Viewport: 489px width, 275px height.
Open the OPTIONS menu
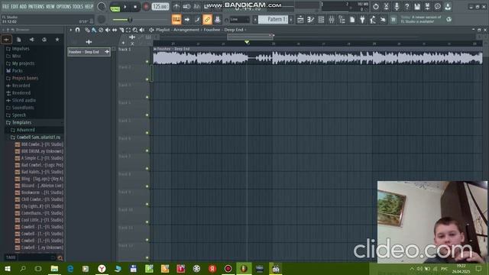click(x=63, y=6)
